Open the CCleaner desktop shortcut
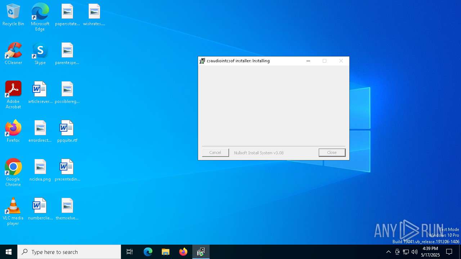Viewport: 461px width, 259px height. pyautogui.click(x=13, y=54)
